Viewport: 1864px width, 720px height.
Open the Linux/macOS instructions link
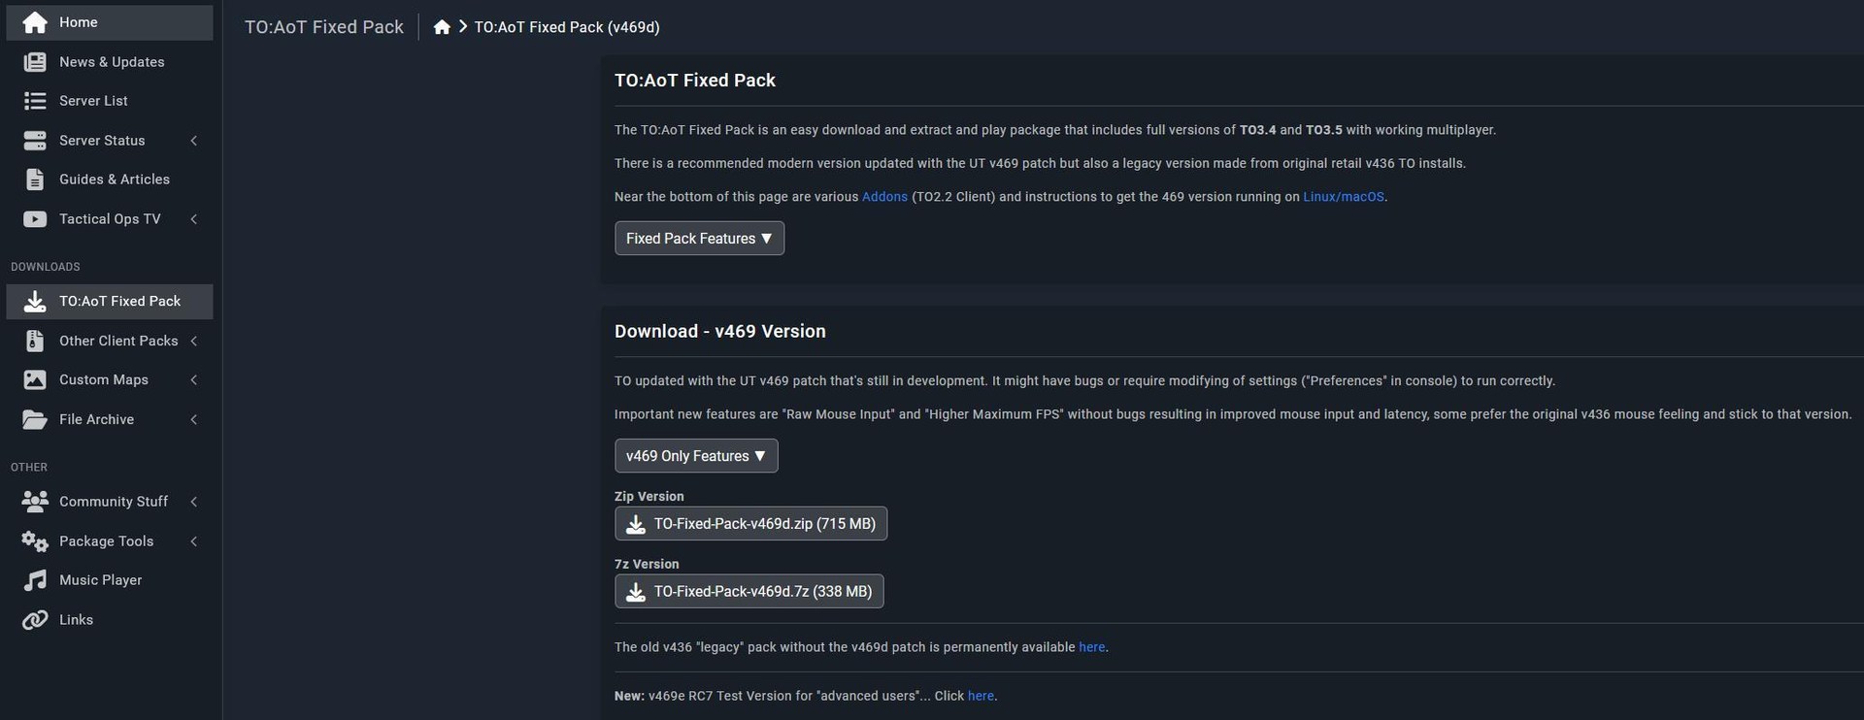click(1343, 197)
